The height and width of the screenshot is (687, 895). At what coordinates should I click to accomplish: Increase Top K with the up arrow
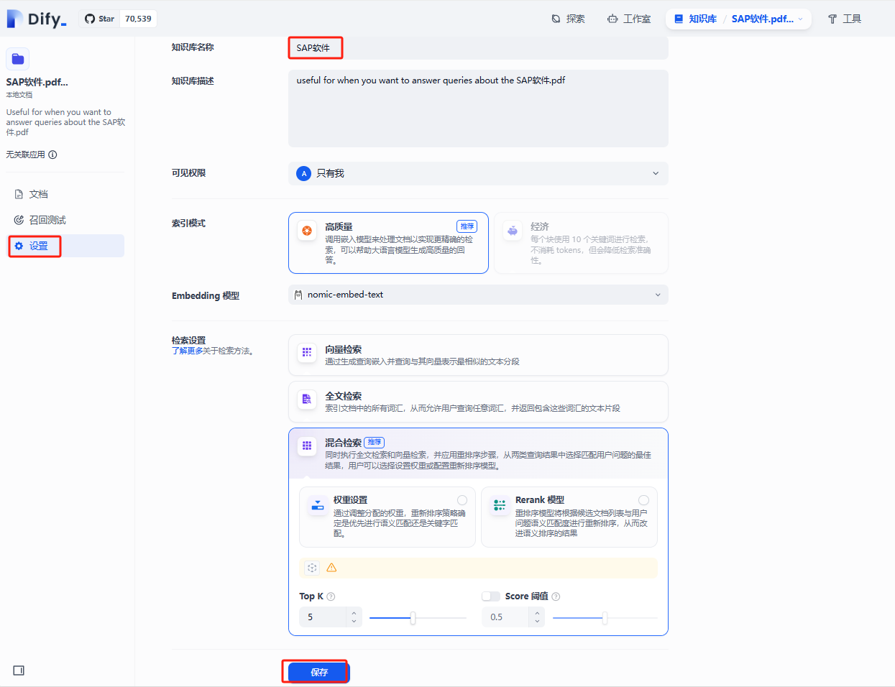[x=354, y=613]
